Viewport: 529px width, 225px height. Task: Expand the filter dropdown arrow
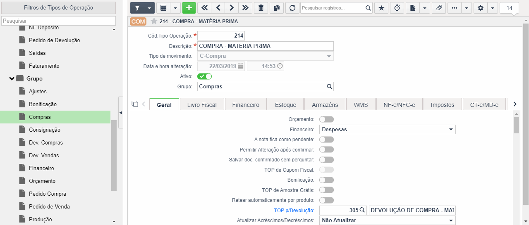149,8
